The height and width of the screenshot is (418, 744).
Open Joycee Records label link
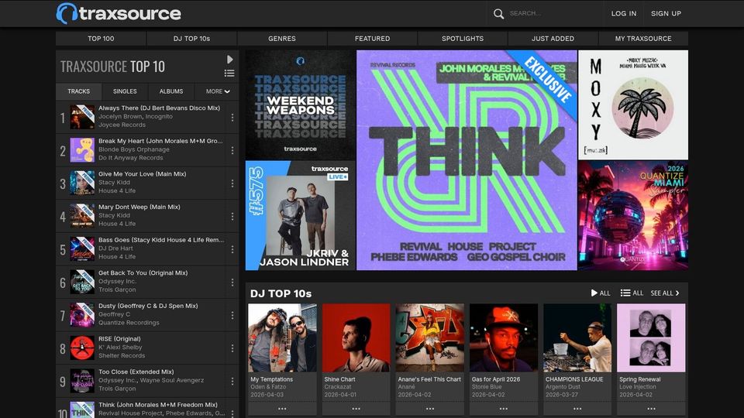pyautogui.click(x=122, y=125)
